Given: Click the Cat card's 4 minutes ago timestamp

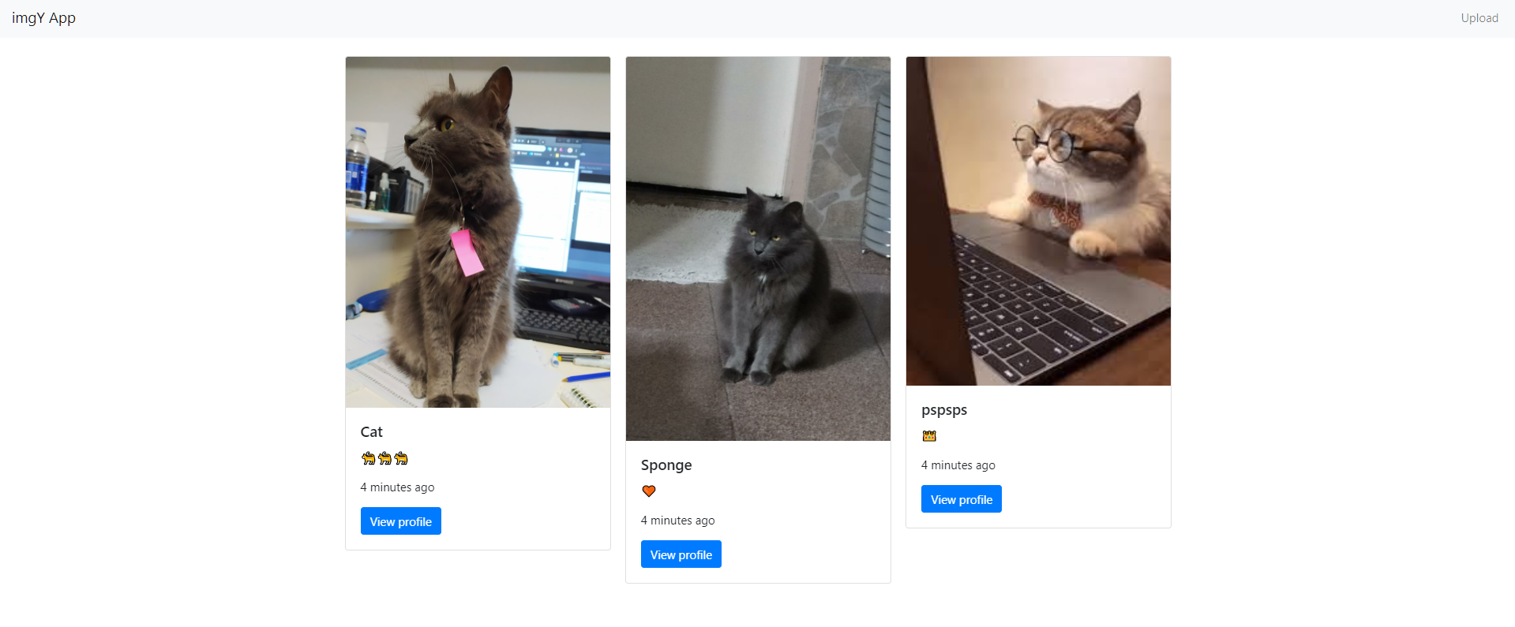Looking at the screenshot, I should pos(398,487).
